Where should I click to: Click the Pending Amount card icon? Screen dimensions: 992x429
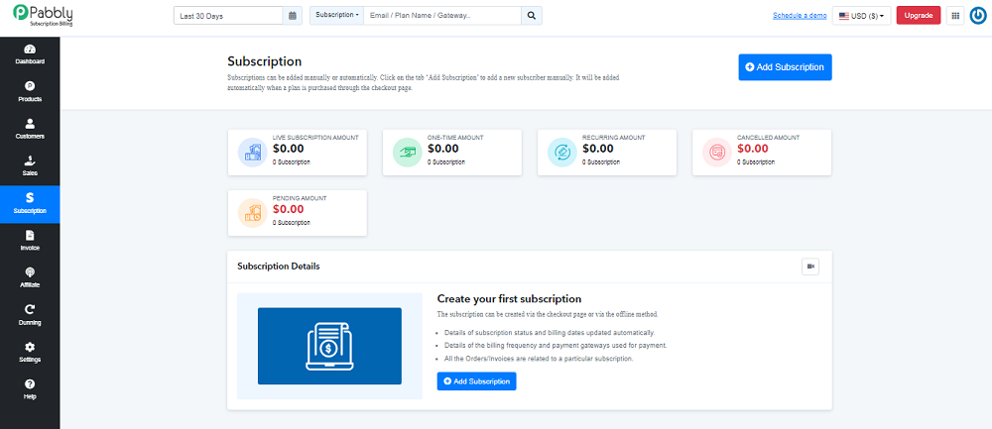252,213
